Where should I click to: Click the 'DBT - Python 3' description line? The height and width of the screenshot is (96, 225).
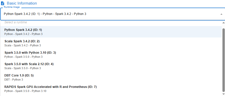point(14,80)
